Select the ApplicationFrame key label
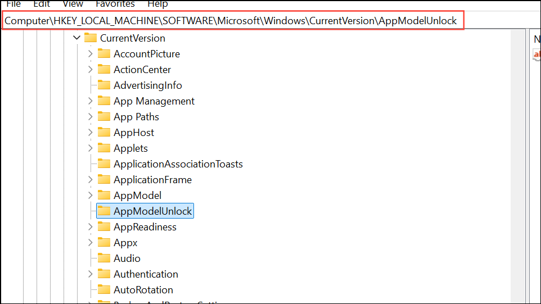This screenshot has width=541, height=304. pyautogui.click(x=152, y=180)
